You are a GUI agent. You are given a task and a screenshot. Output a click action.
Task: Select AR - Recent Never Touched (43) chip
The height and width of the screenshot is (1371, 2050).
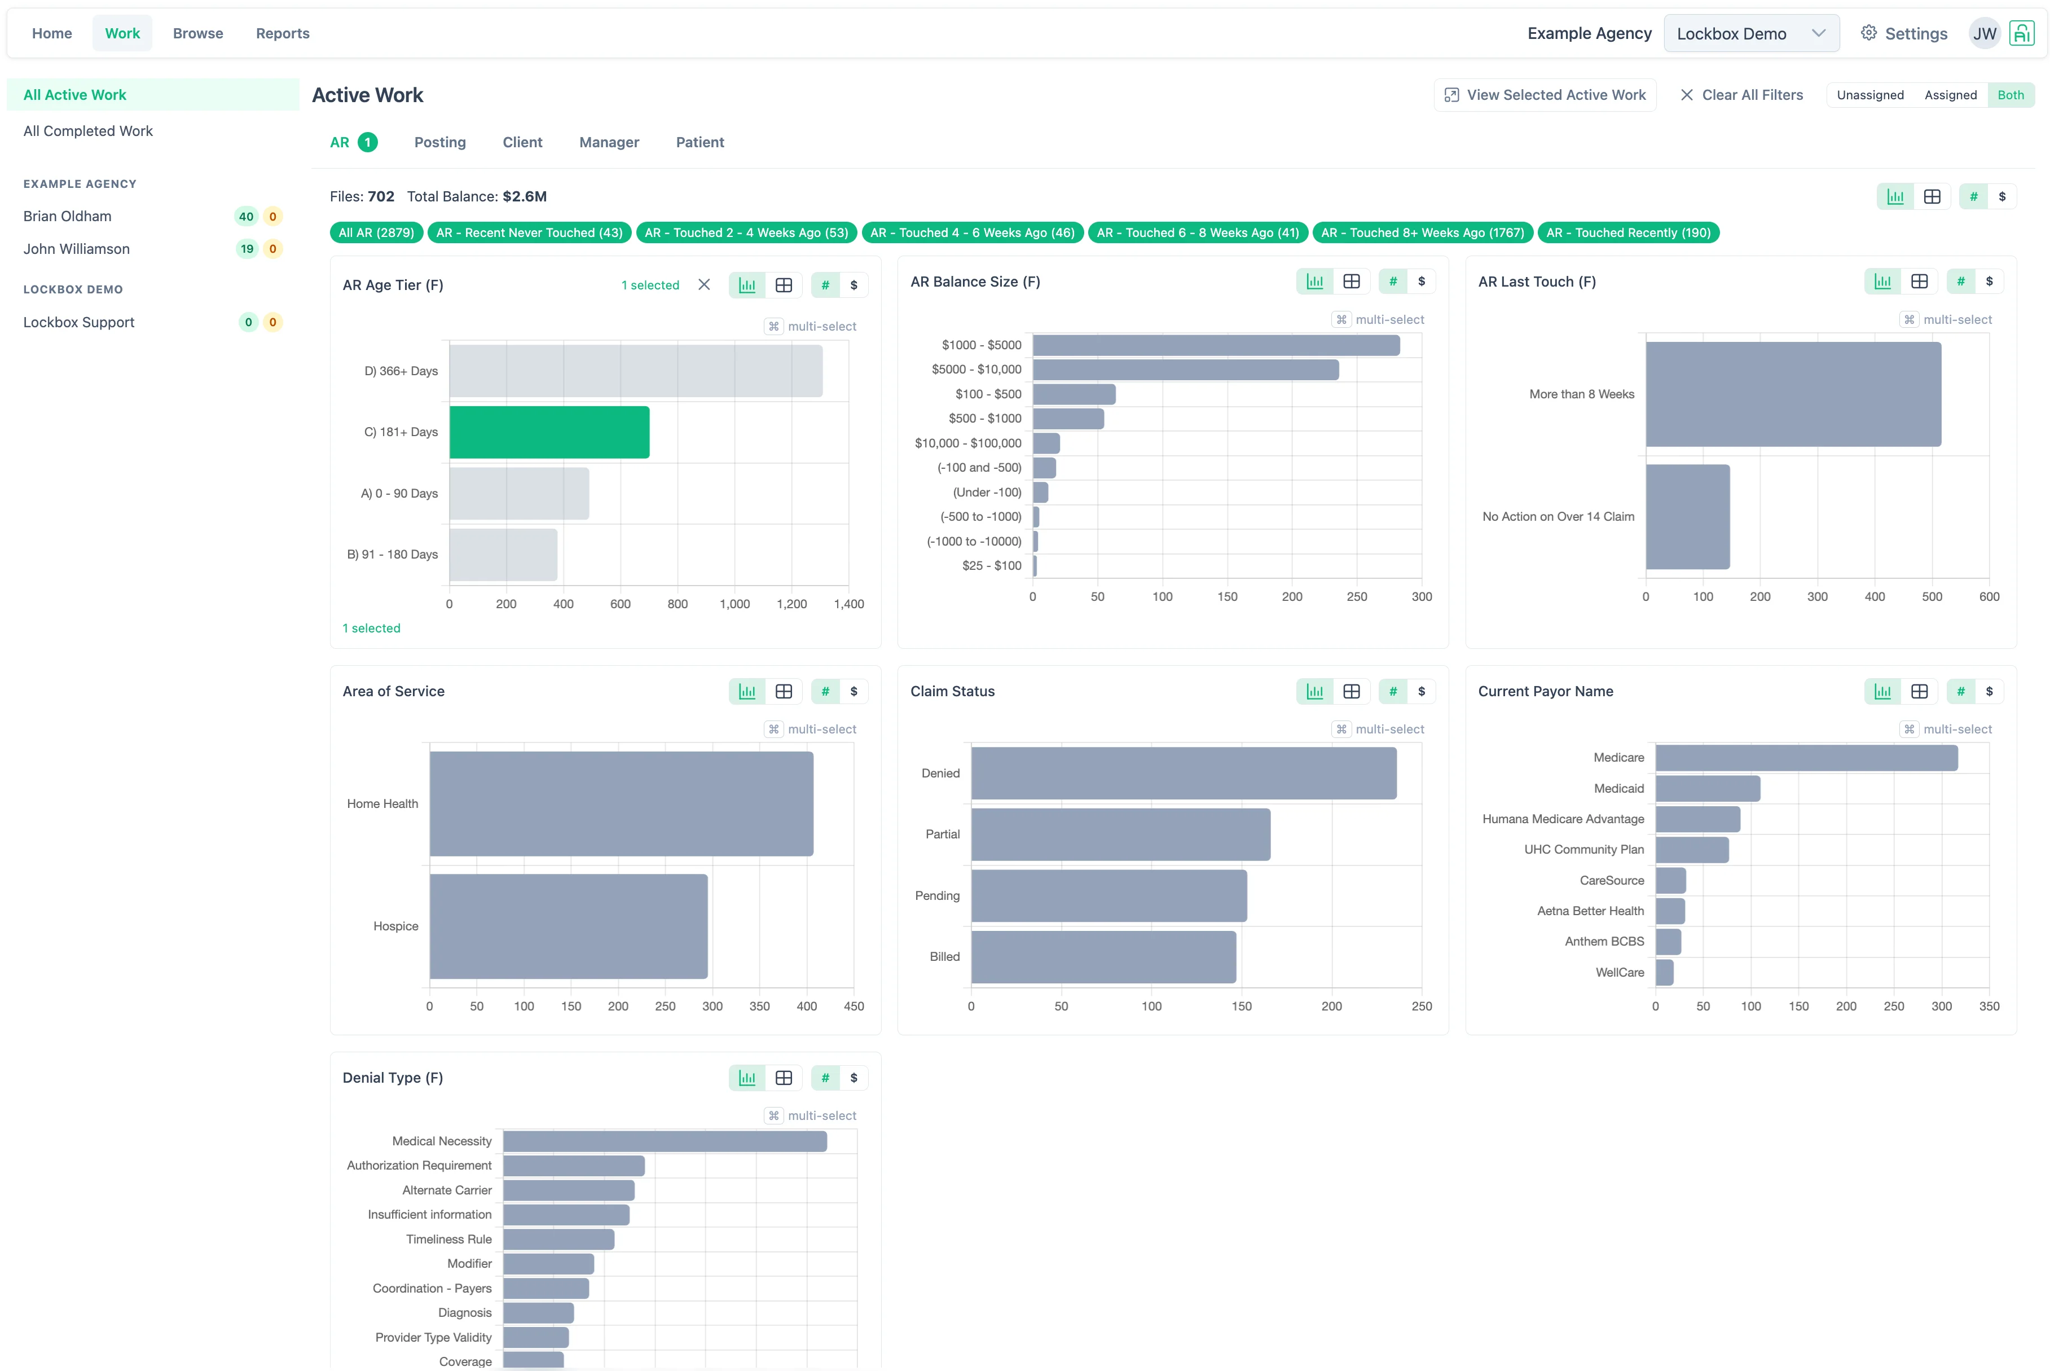tap(529, 232)
